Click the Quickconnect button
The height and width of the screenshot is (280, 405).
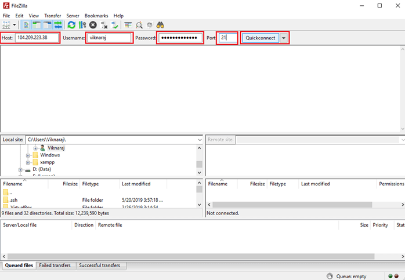[261, 38]
